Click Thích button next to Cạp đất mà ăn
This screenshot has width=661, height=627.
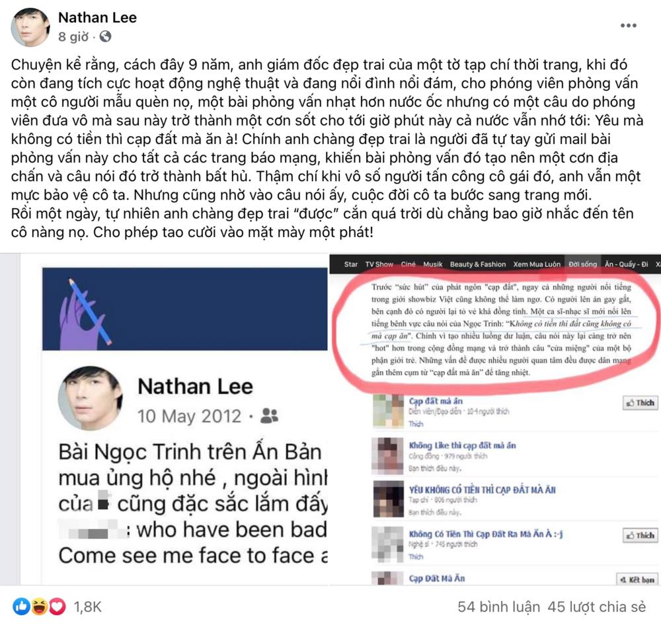[640, 403]
